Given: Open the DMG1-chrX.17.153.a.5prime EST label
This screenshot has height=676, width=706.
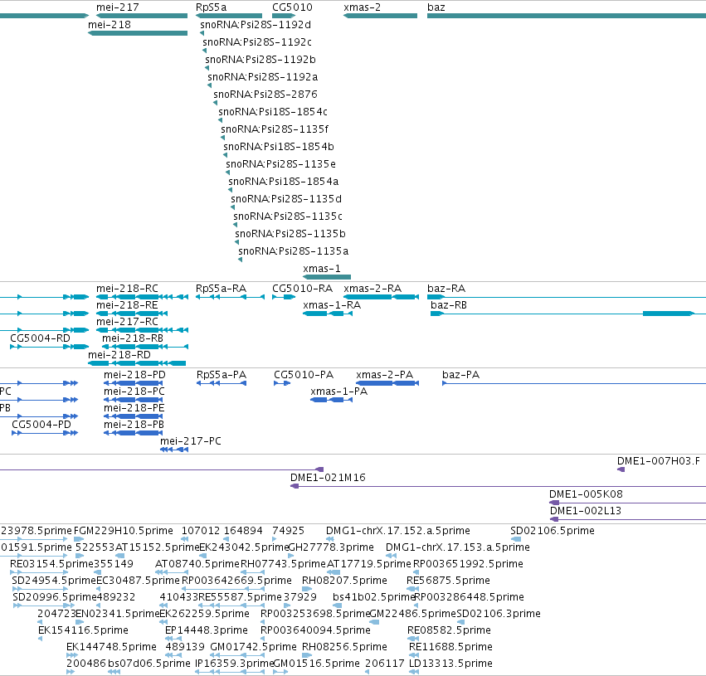Looking at the screenshot, I should tap(458, 547).
